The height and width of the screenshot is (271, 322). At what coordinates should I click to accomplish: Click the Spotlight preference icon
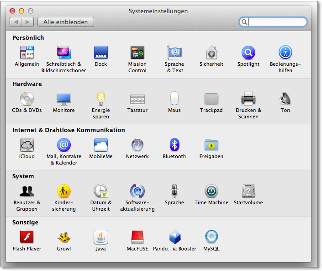click(248, 53)
